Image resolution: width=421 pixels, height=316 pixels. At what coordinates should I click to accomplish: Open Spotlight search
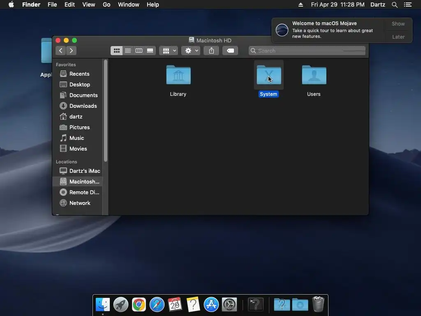394,5
